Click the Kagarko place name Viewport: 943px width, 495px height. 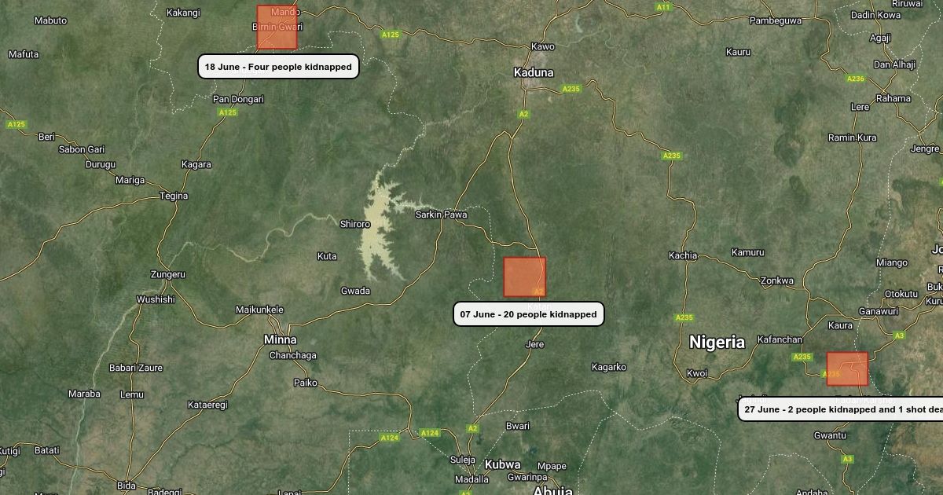click(x=609, y=367)
